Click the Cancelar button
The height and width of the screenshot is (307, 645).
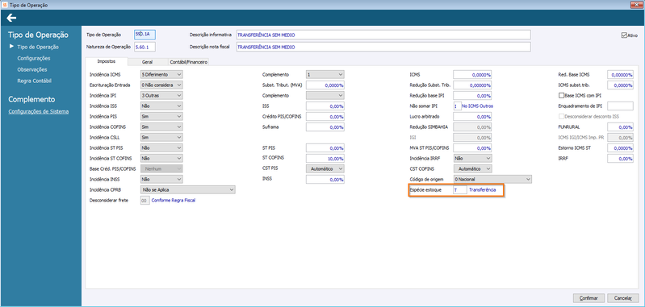tap(622, 298)
